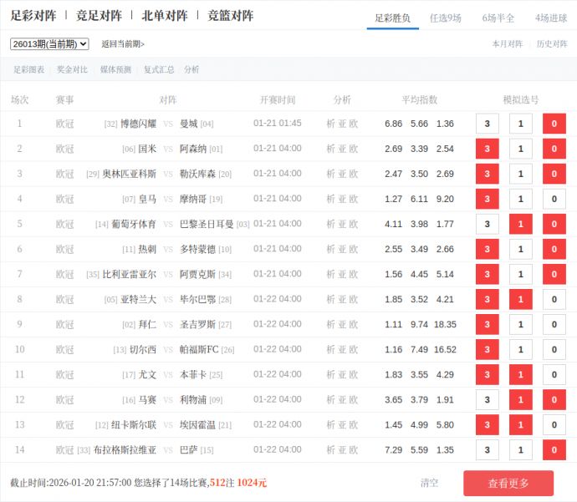Switch to the 6场半全 tab
The height and width of the screenshot is (502, 577).
[x=498, y=18]
